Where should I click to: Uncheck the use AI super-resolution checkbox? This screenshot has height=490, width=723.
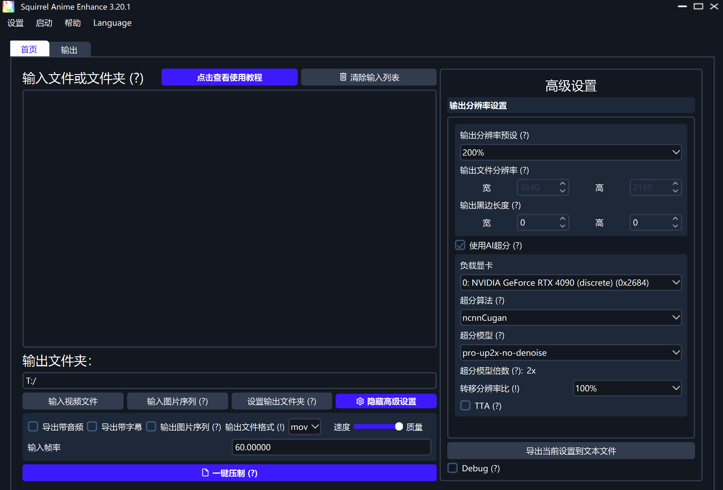tap(460, 245)
